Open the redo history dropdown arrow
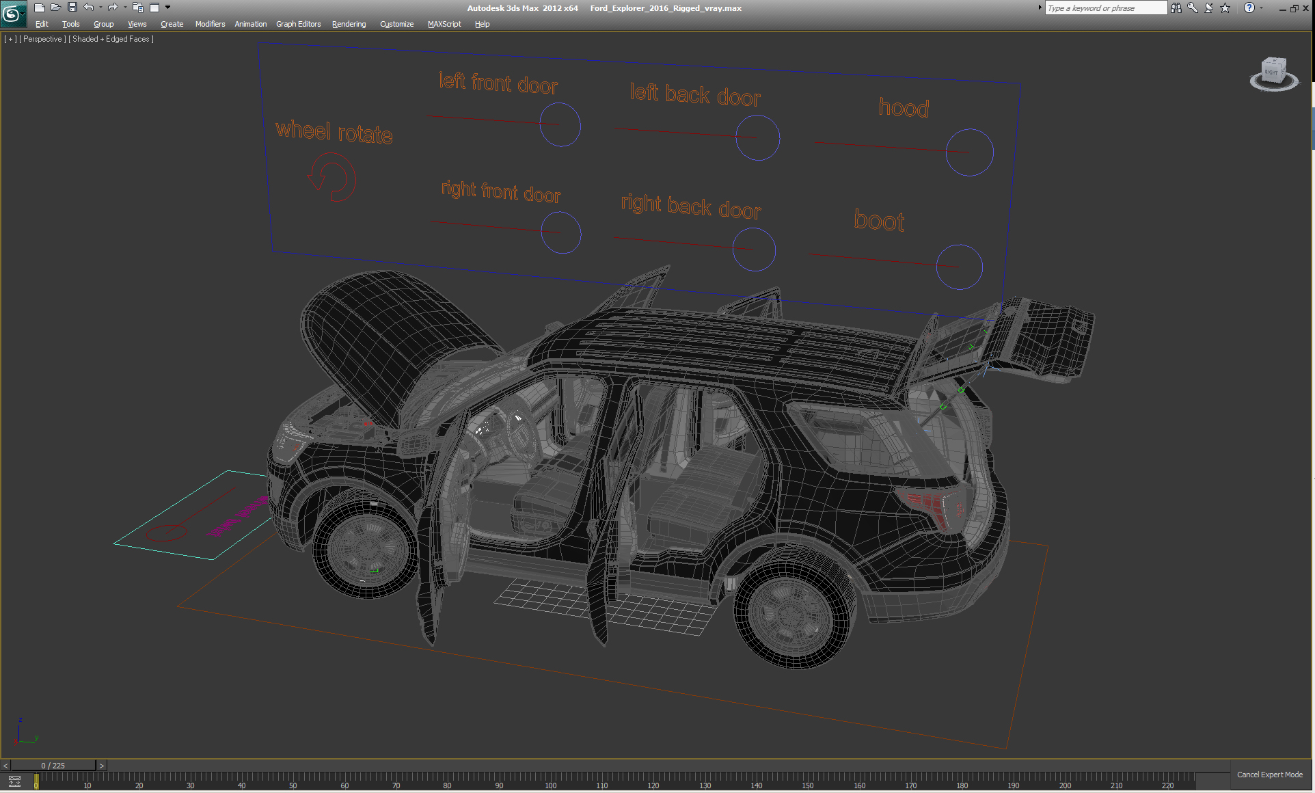 pyautogui.click(x=124, y=8)
